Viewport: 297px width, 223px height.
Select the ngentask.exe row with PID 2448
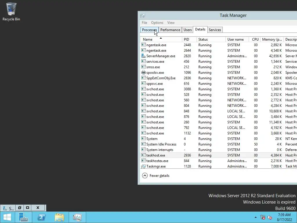(219, 45)
